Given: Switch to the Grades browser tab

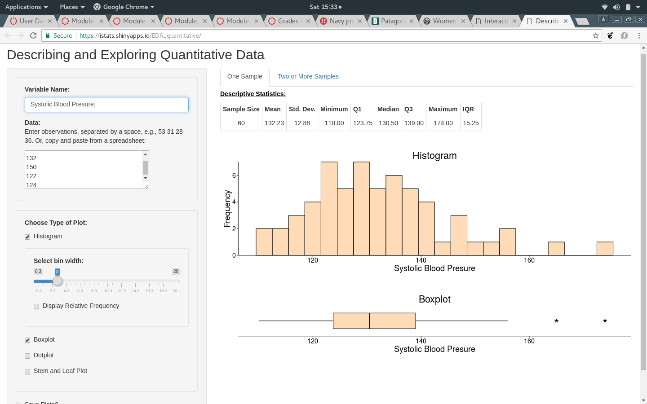Looking at the screenshot, I should tap(288, 21).
